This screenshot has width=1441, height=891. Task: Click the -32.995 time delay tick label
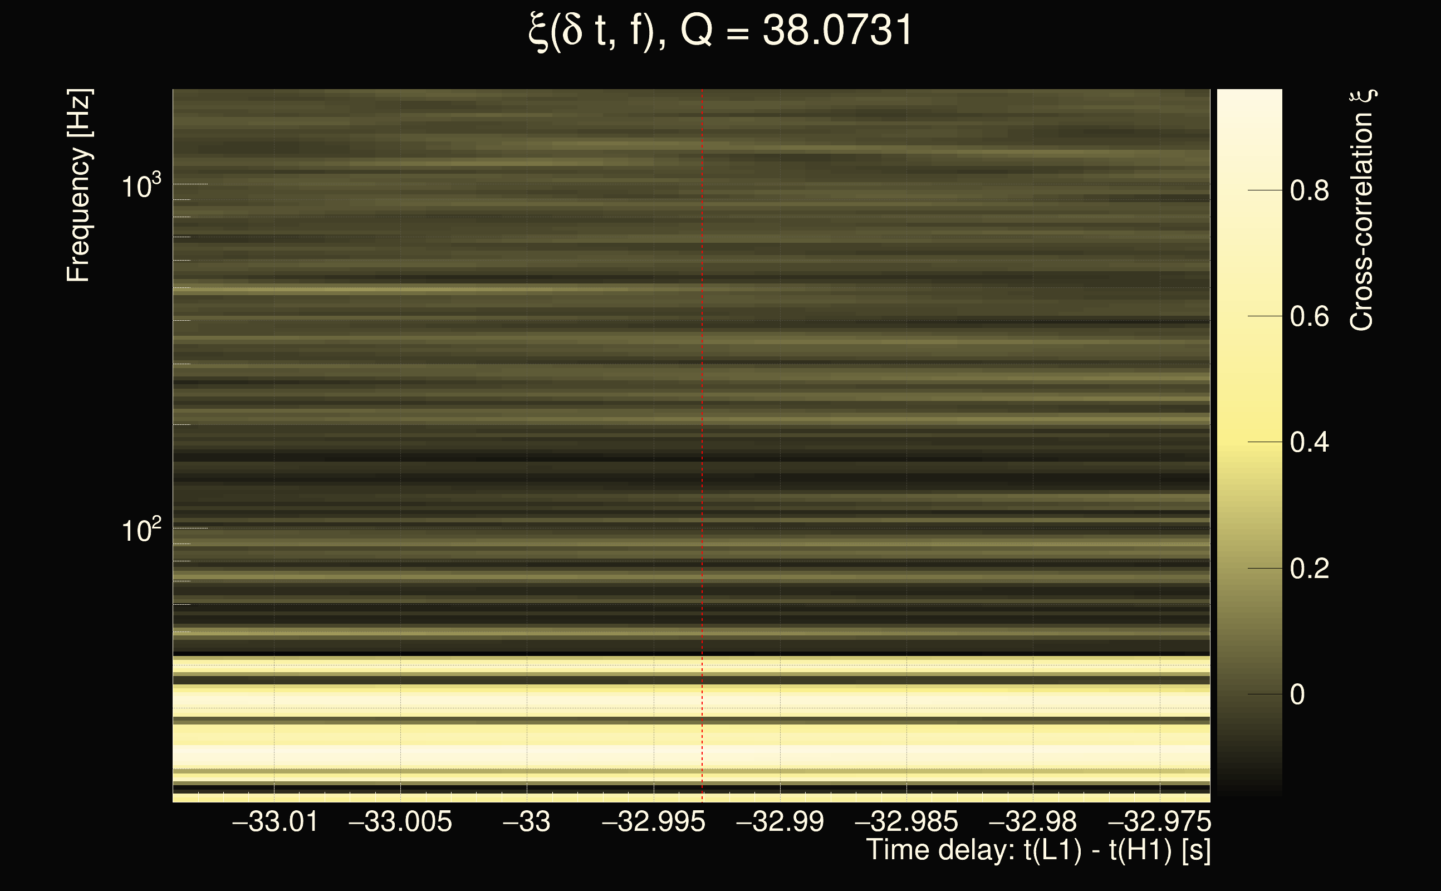click(653, 822)
